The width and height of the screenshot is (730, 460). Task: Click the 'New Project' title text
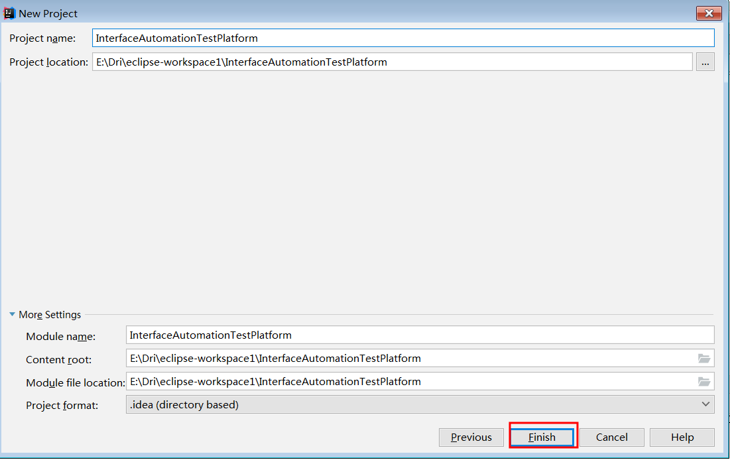click(48, 13)
